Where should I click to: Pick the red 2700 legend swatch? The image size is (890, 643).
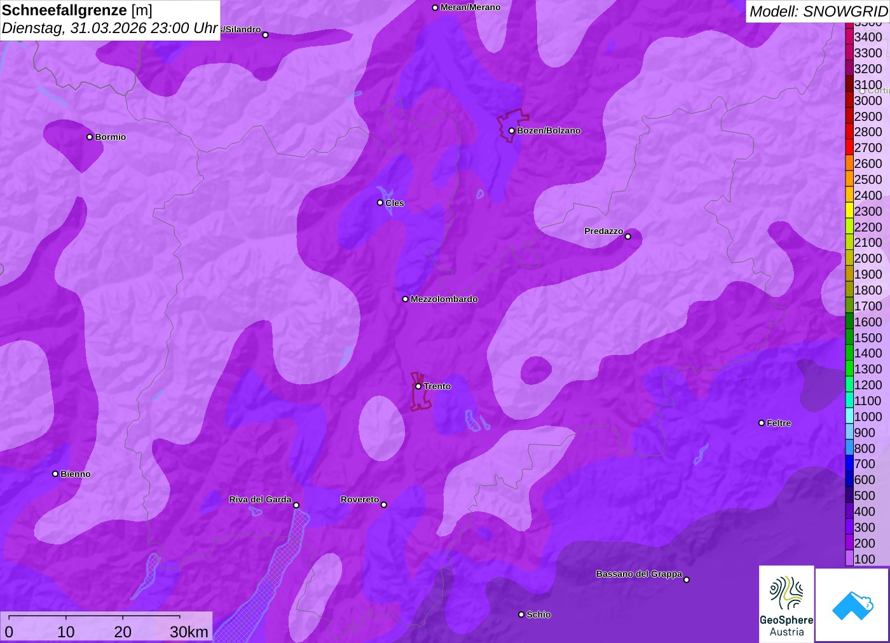(x=849, y=148)
